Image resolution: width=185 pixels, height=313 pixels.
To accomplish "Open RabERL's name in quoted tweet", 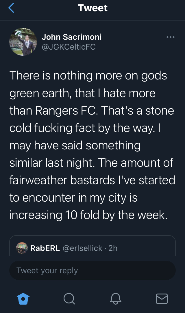I will tap(45, 248).
